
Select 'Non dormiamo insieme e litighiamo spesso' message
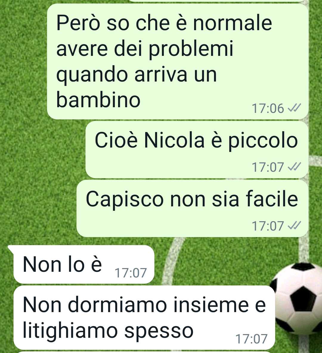(x=144, y=318)
